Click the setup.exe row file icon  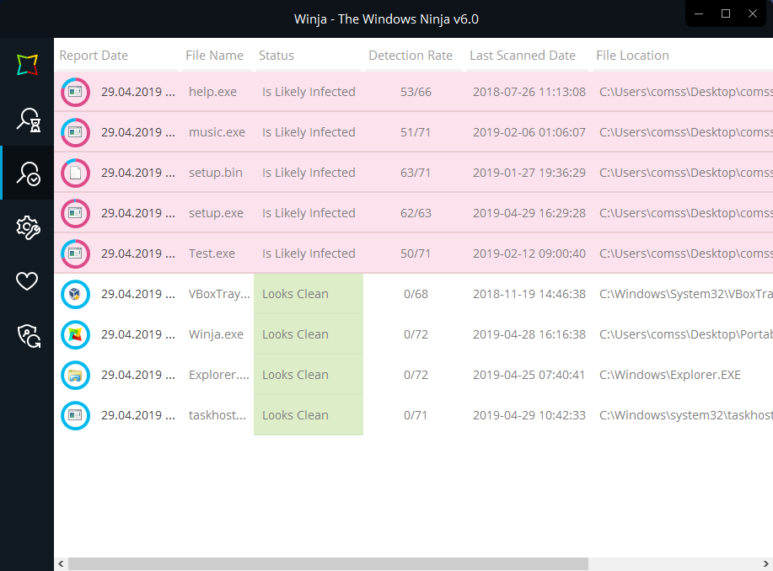tap(75, 213)
